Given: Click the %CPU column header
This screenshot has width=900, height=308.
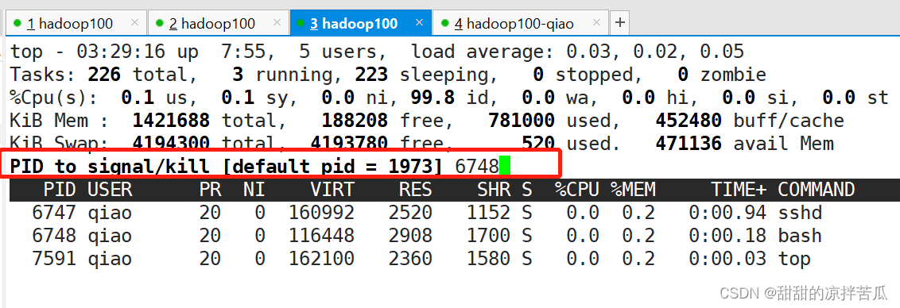Looking at the screenshot, I should (x=577, y=189).
